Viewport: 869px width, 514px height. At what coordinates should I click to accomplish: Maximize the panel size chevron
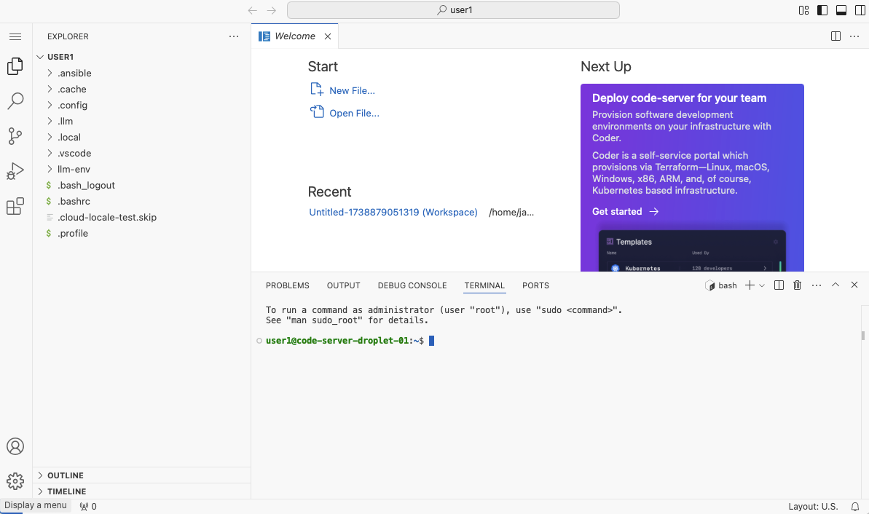[835, 285]
